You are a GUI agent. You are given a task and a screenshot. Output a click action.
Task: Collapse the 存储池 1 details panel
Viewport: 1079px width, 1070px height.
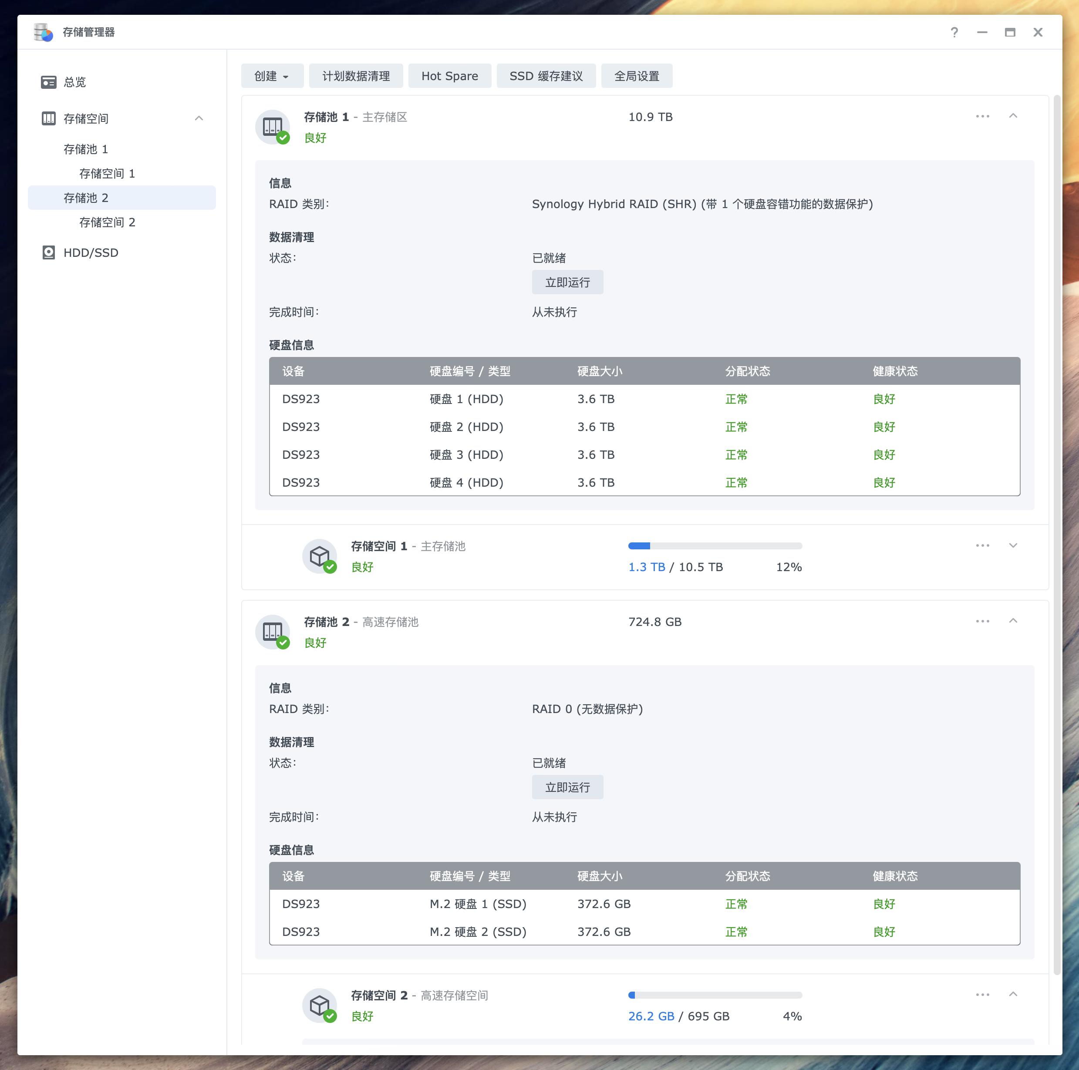(x=1014, y=116)
